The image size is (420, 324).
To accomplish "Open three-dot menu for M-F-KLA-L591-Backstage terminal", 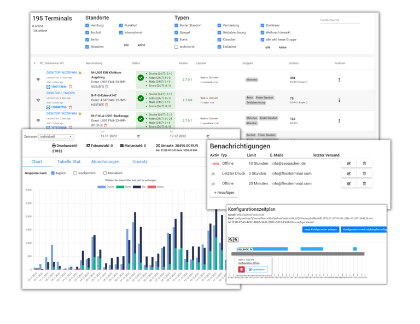I will click(x=339, y=121).
